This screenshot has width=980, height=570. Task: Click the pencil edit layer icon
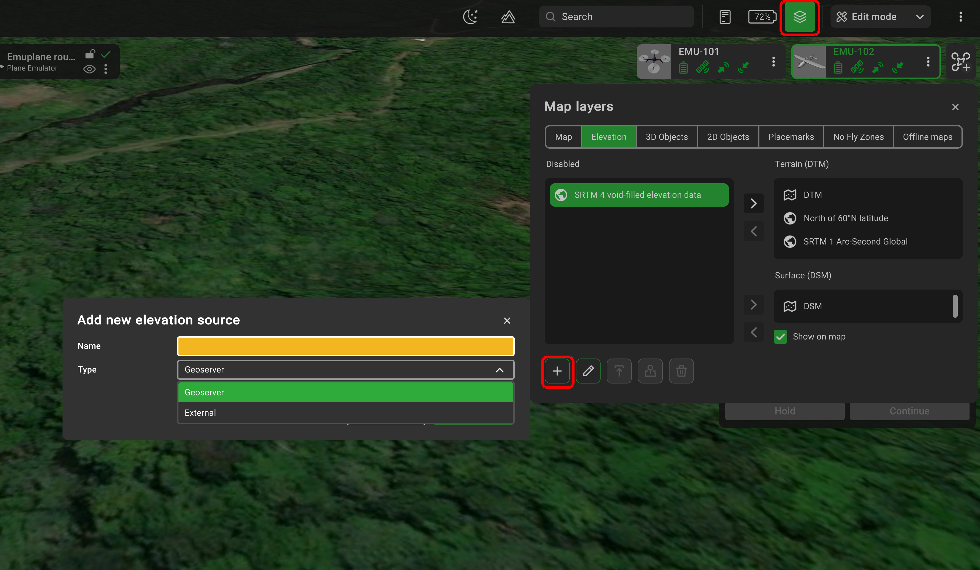tap(588, 371)
